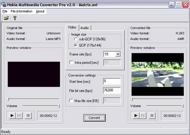Minimize the converter window
Image resolution: width=190 pixels, height=135 pixels.
(x=171, y=5)
